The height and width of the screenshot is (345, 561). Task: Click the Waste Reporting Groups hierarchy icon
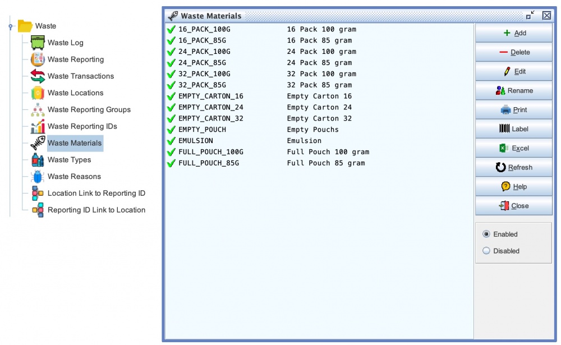click(38, 110)
